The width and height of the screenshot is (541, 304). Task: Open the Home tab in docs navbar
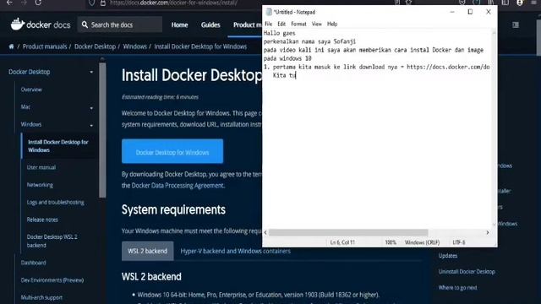point(179,24)
